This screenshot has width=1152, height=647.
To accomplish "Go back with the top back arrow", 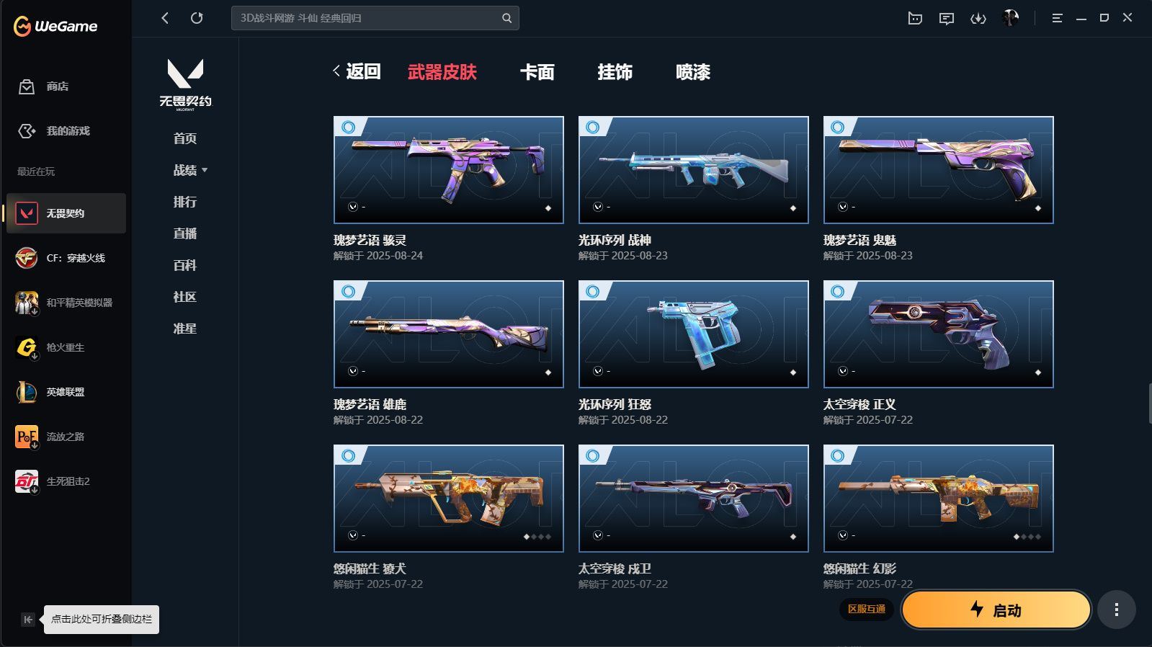I will click(x=165, y=18).
